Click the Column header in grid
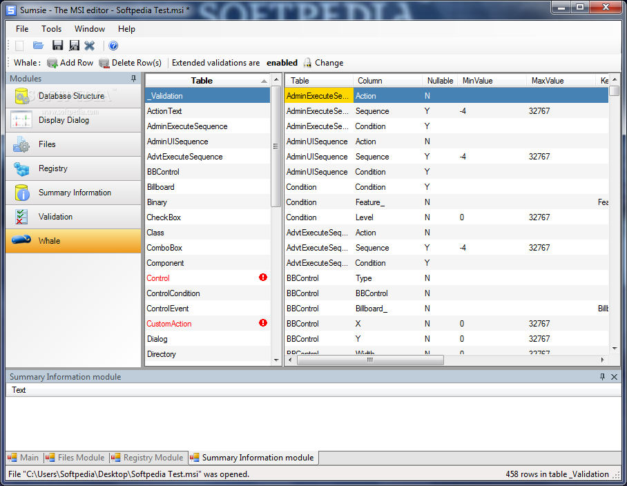627x486 pixels. 387,81
